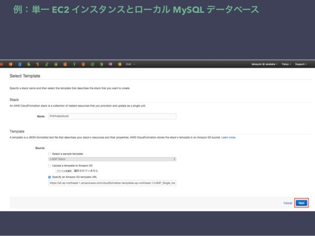Click the Amazon S3 template URL field

pyautogui.click(x=112, y=183)
